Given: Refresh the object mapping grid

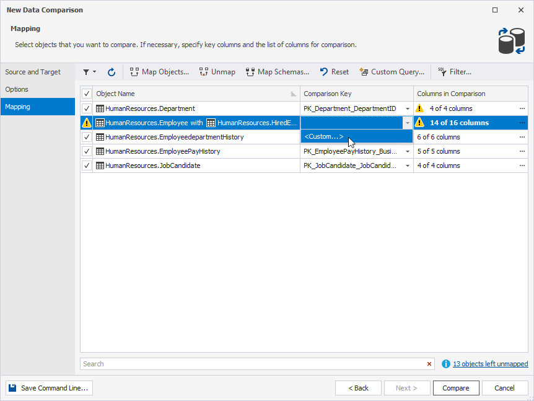Looking at the screenshot, I should pyautogui.click(x=112, y=72).
